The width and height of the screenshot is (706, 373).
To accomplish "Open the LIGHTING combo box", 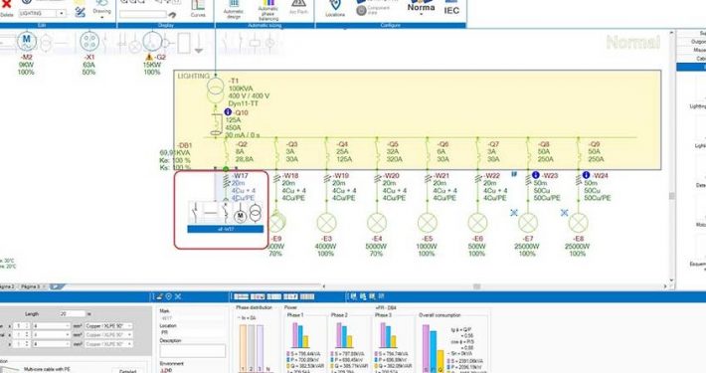I will click(43, 14).
